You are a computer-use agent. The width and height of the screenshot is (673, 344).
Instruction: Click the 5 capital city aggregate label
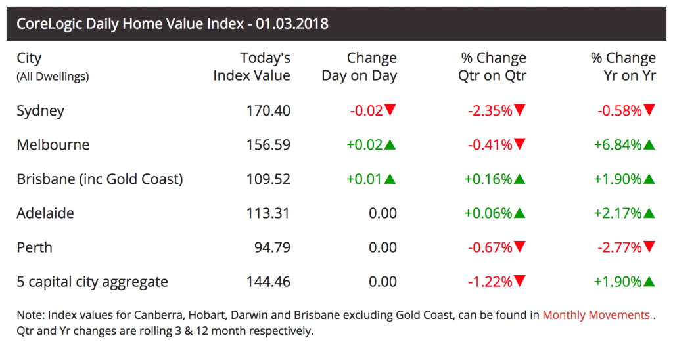[x=92, y=282]
